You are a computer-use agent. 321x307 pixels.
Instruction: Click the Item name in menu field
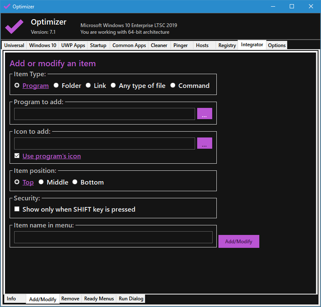click(x=113, y=237)
